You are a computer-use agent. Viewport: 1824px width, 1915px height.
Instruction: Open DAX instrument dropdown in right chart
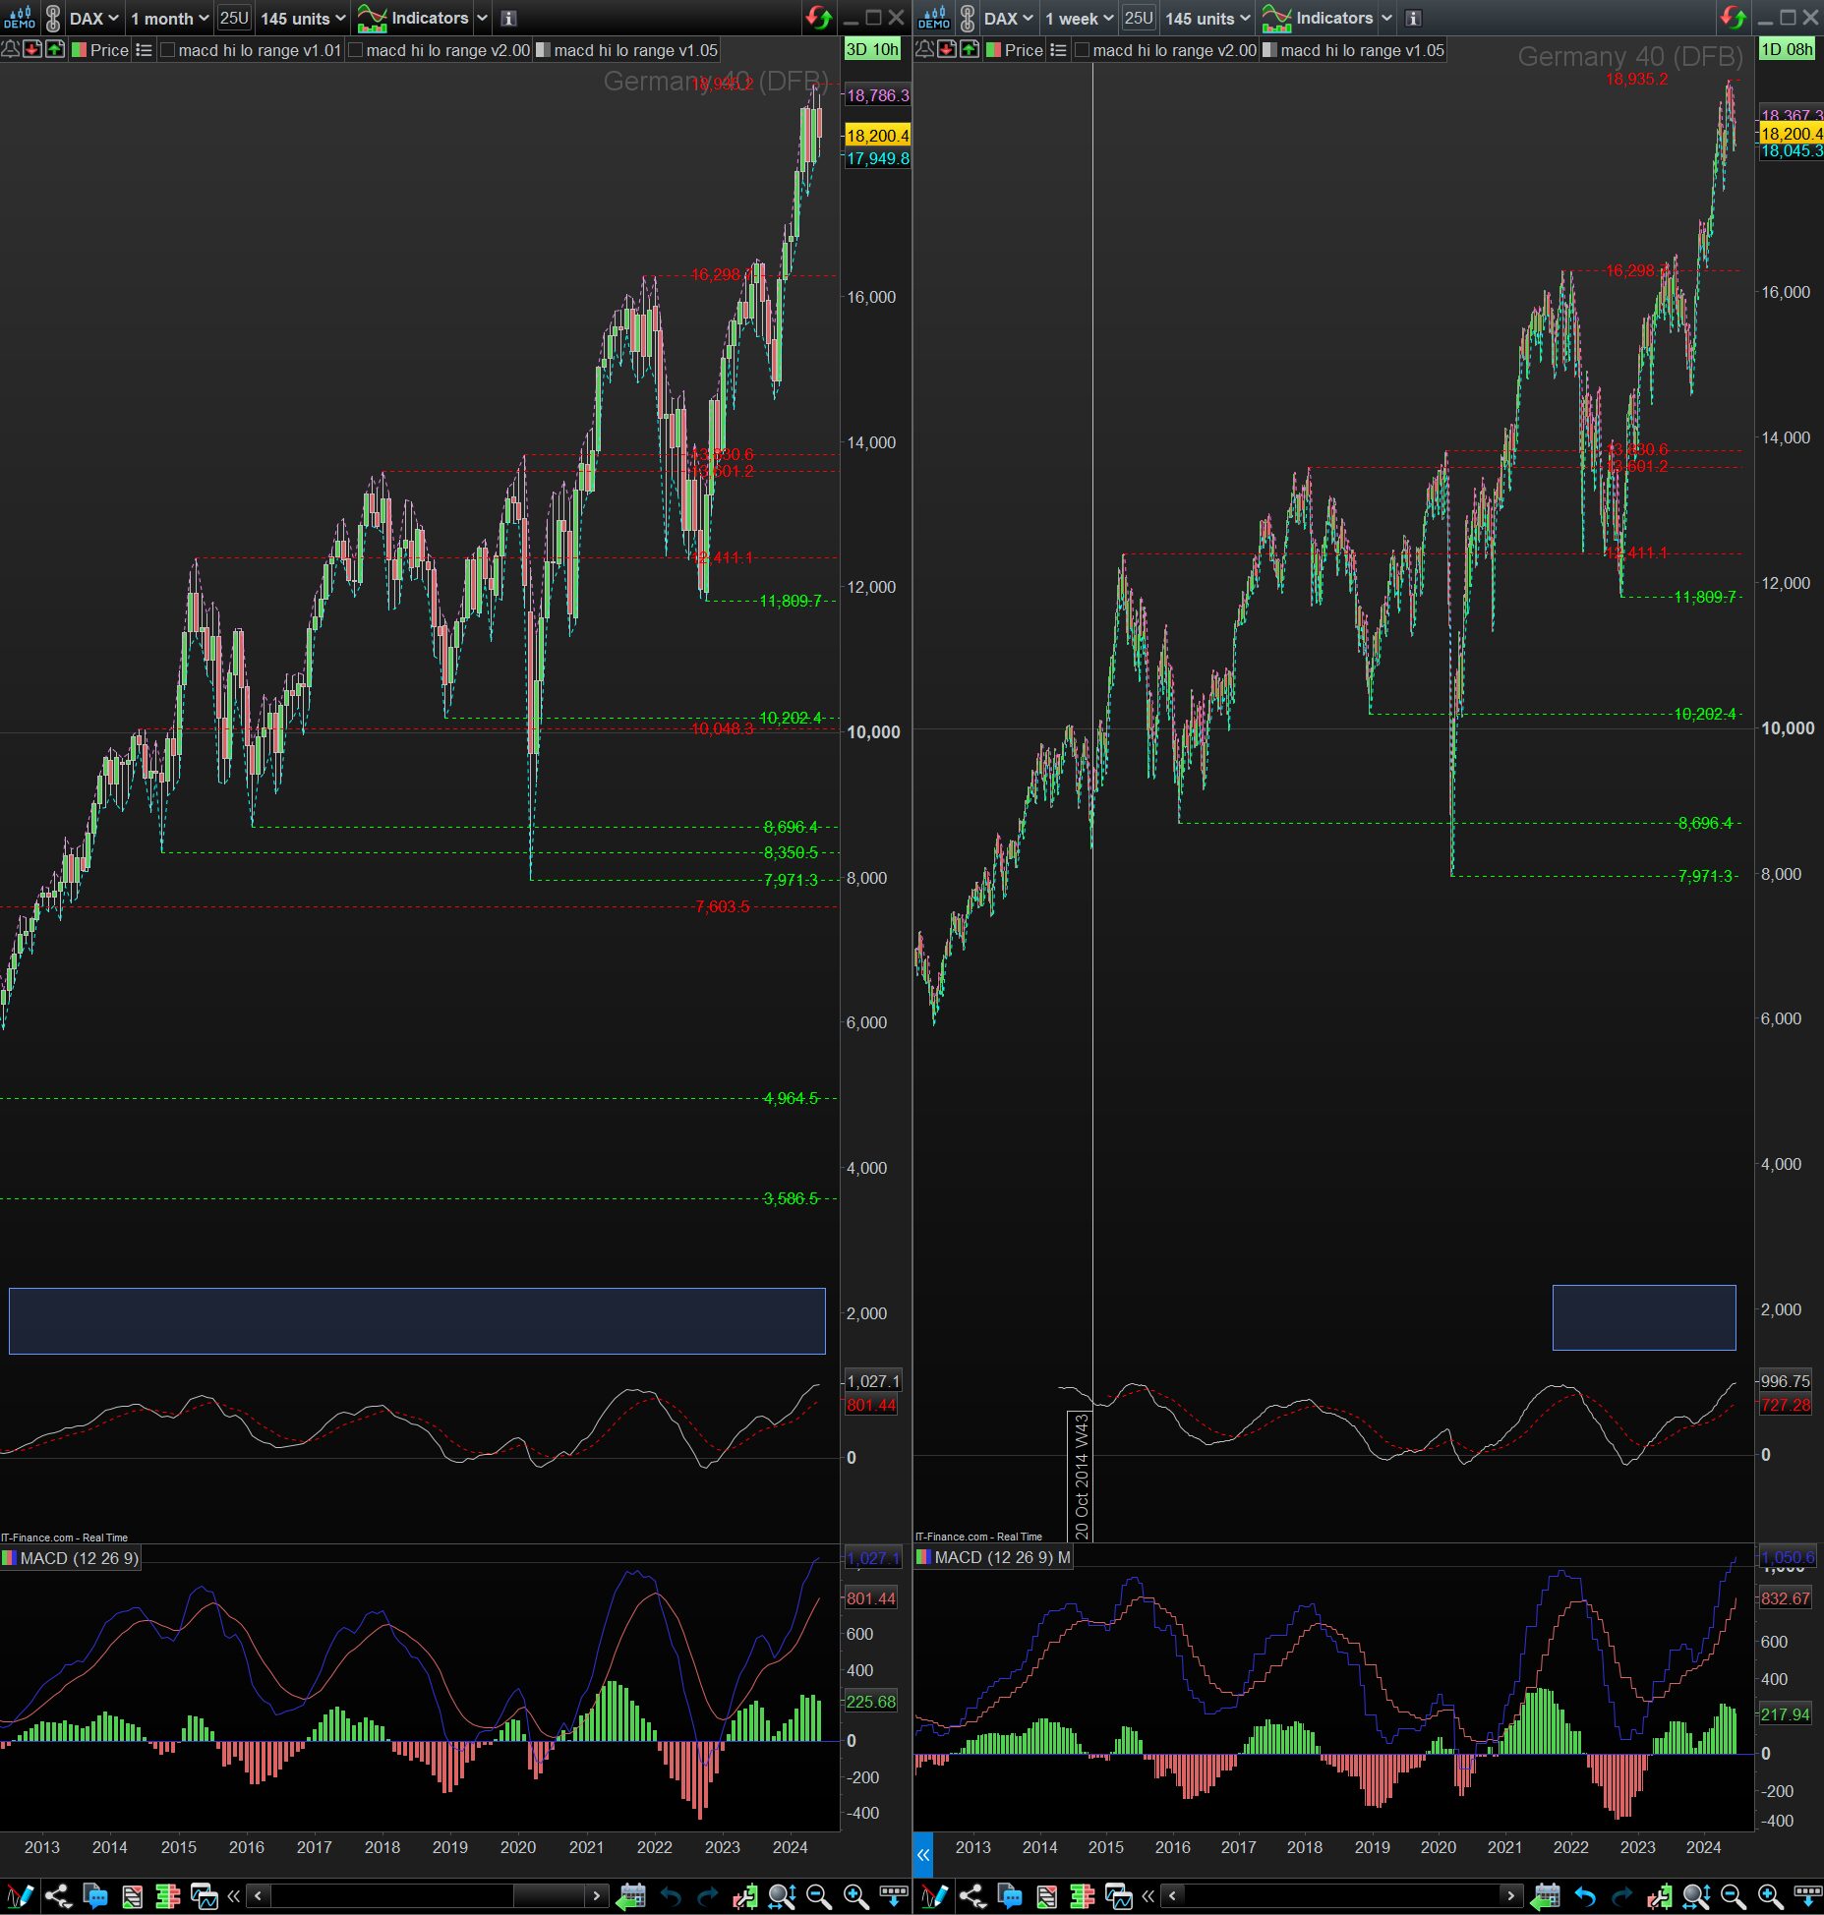tap(1009, 19)
